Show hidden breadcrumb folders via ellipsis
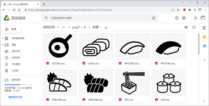This screenshot has height=106, width=209. (x=63, y=27)
